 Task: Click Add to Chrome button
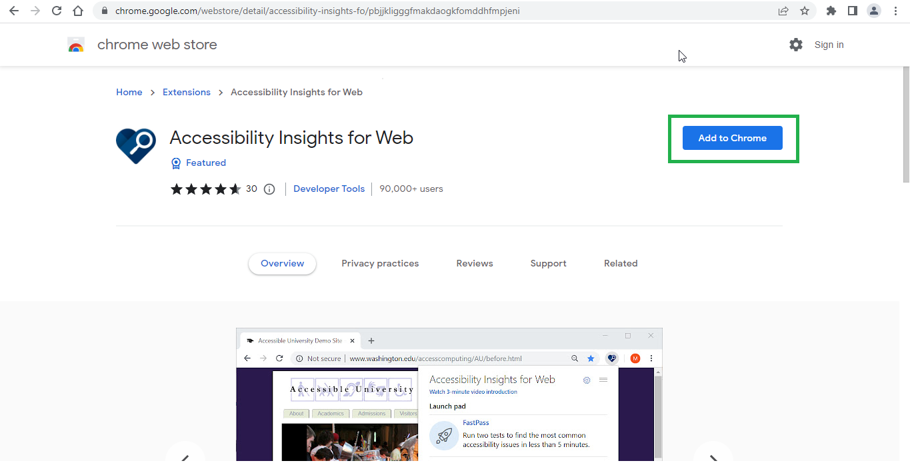(x=732, y=138)
